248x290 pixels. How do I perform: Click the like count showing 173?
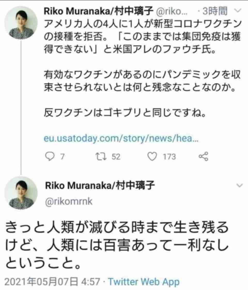169,157
